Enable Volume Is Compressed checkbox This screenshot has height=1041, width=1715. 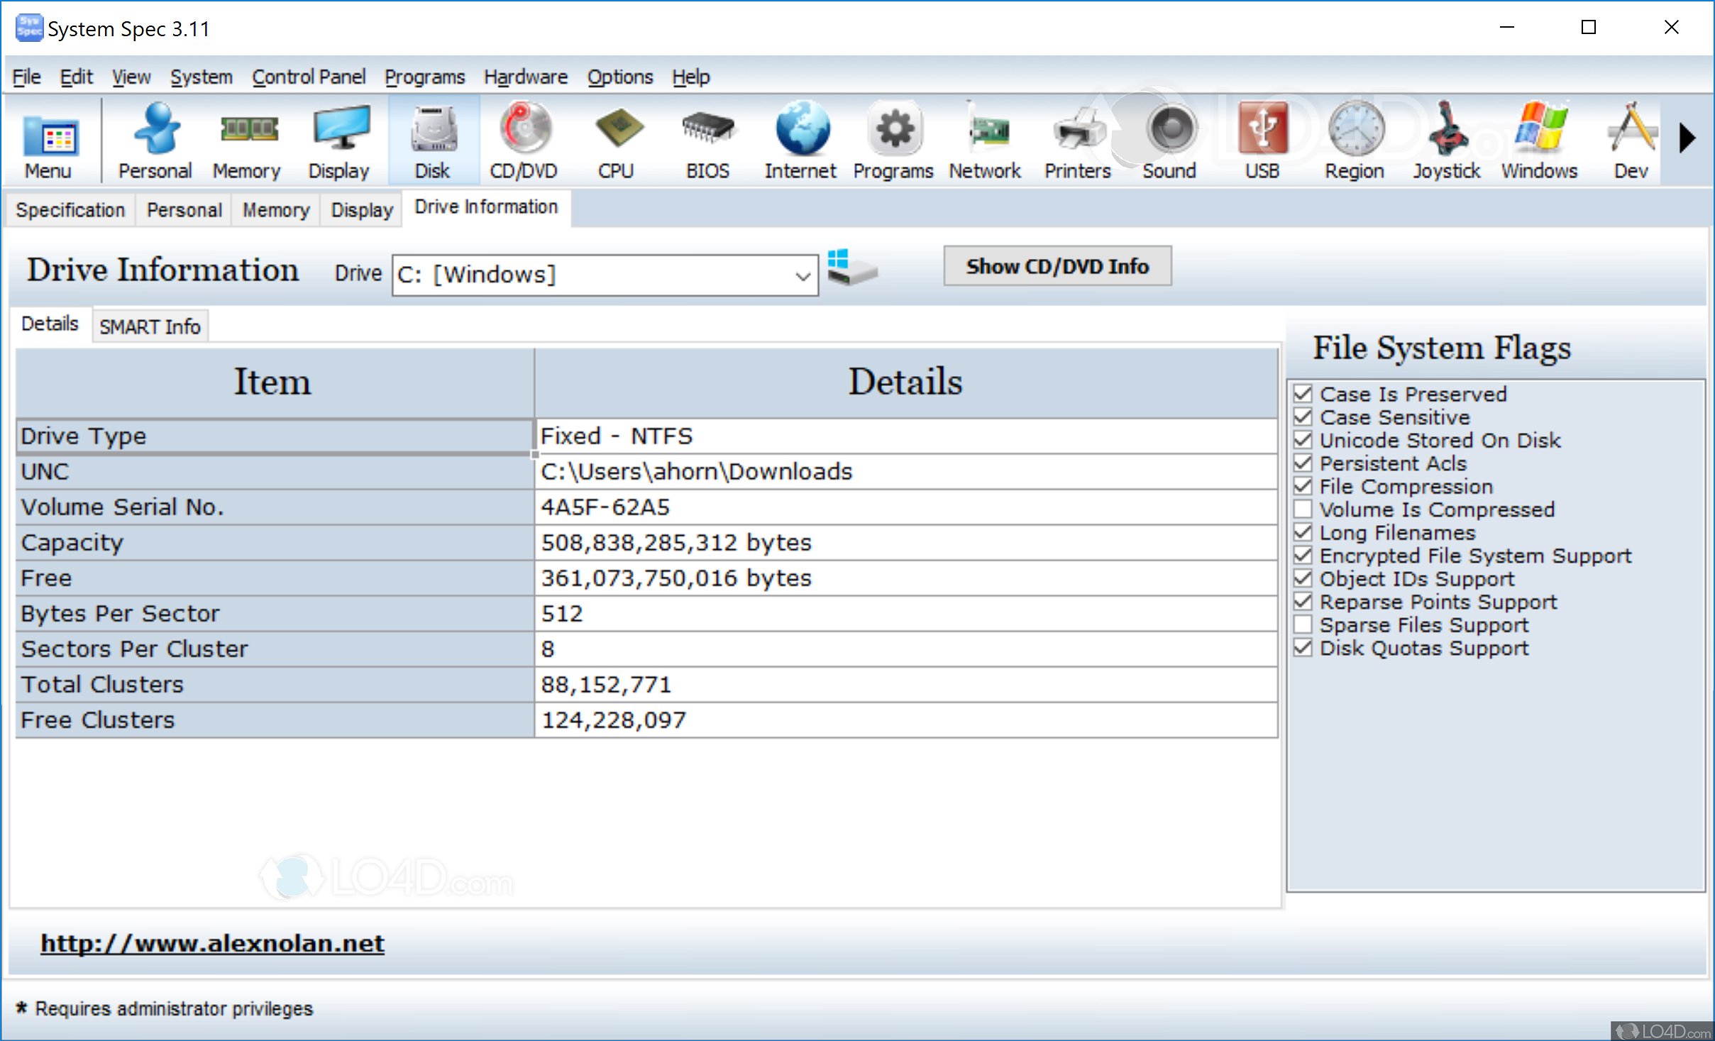coord(1303,509)
